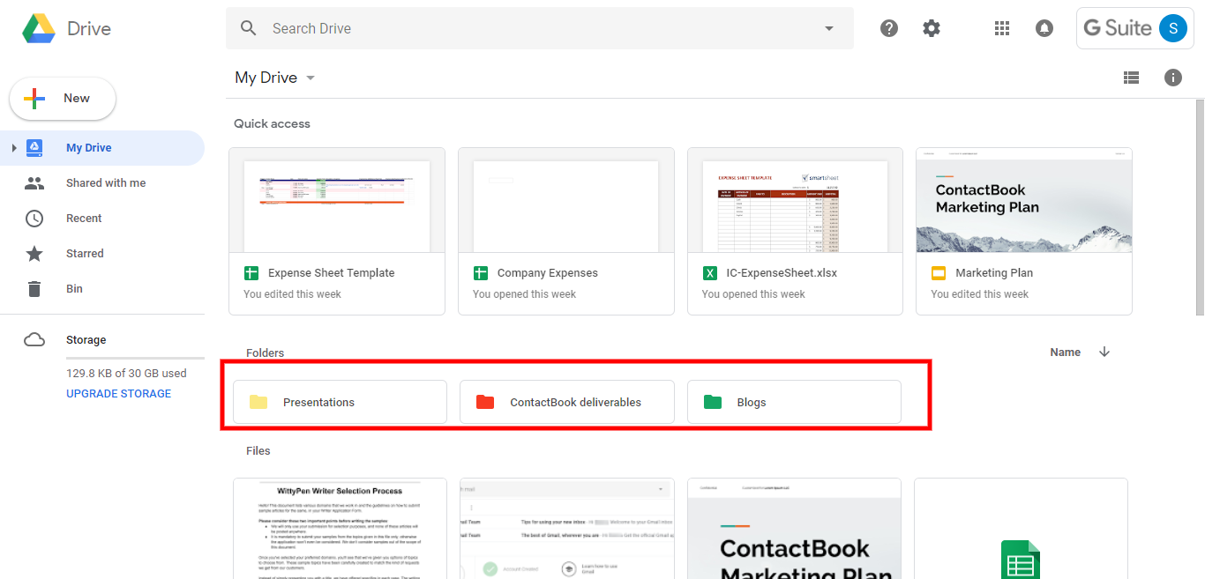Image resolution: width=1205 pixels, height=579 pixels.
Task: Click the My Drive sidebar drive icon
Action: [x=34, y=148]
